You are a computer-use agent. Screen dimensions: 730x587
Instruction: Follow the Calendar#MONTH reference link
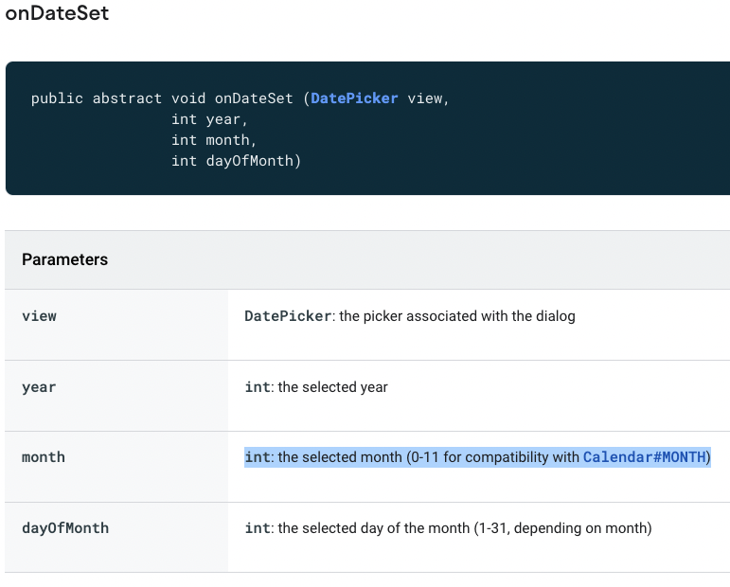[x=644, y=457]
